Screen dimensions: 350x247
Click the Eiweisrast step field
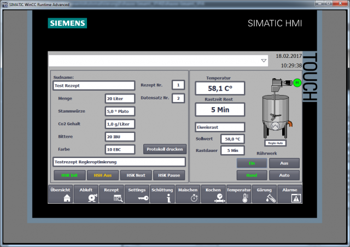[220, 127]
